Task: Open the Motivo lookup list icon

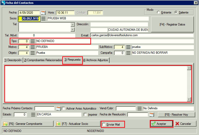Action: [33, 47]
